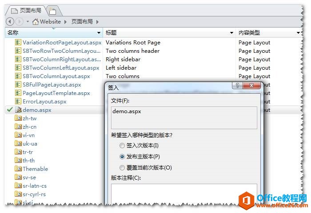This screenshot has height=213, width=311.
Task: Open the navigation history dropdown arrow
Action: point(28,21)
